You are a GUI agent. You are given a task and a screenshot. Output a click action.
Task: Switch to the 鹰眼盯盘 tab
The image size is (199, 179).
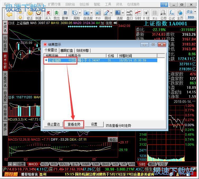tap(67, 51)
